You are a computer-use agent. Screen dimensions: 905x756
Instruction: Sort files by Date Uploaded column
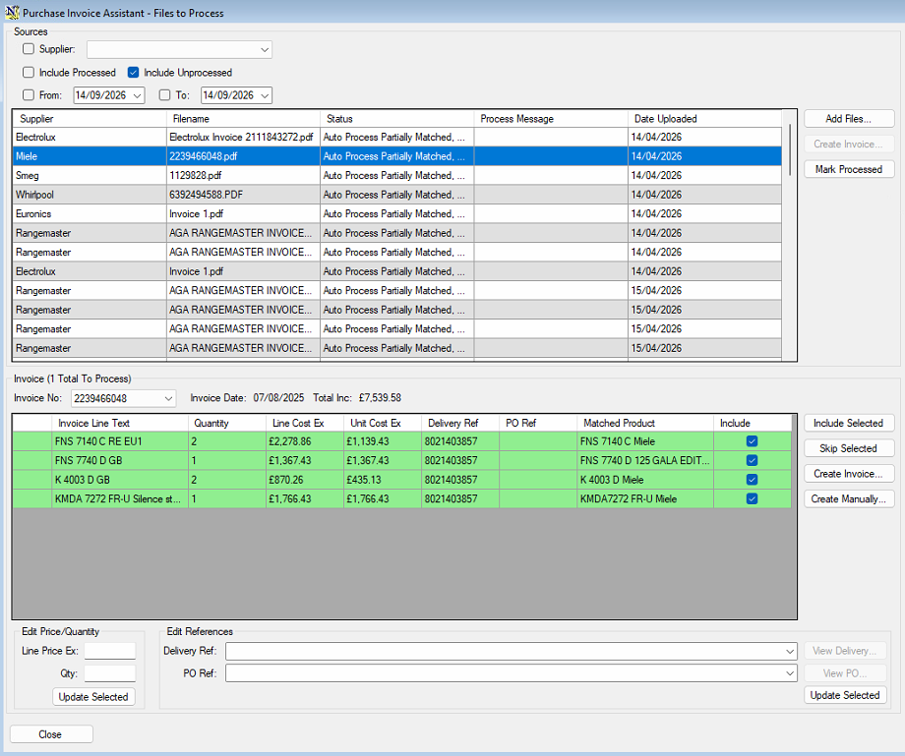704,119
